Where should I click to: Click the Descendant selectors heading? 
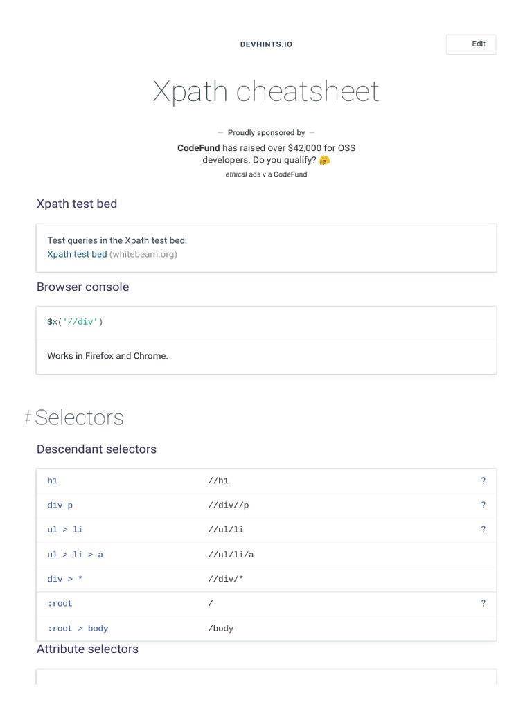[x=96, y=449]
